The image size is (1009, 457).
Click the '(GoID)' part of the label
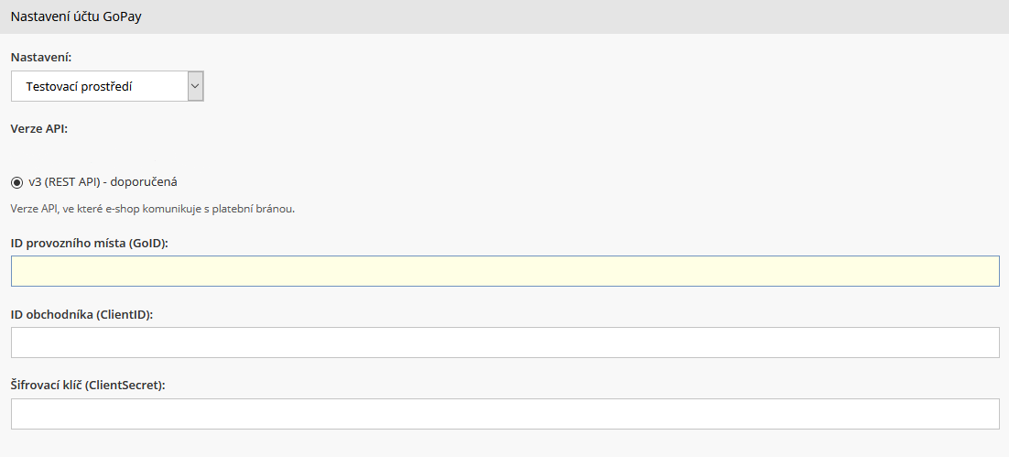[148, 243]
